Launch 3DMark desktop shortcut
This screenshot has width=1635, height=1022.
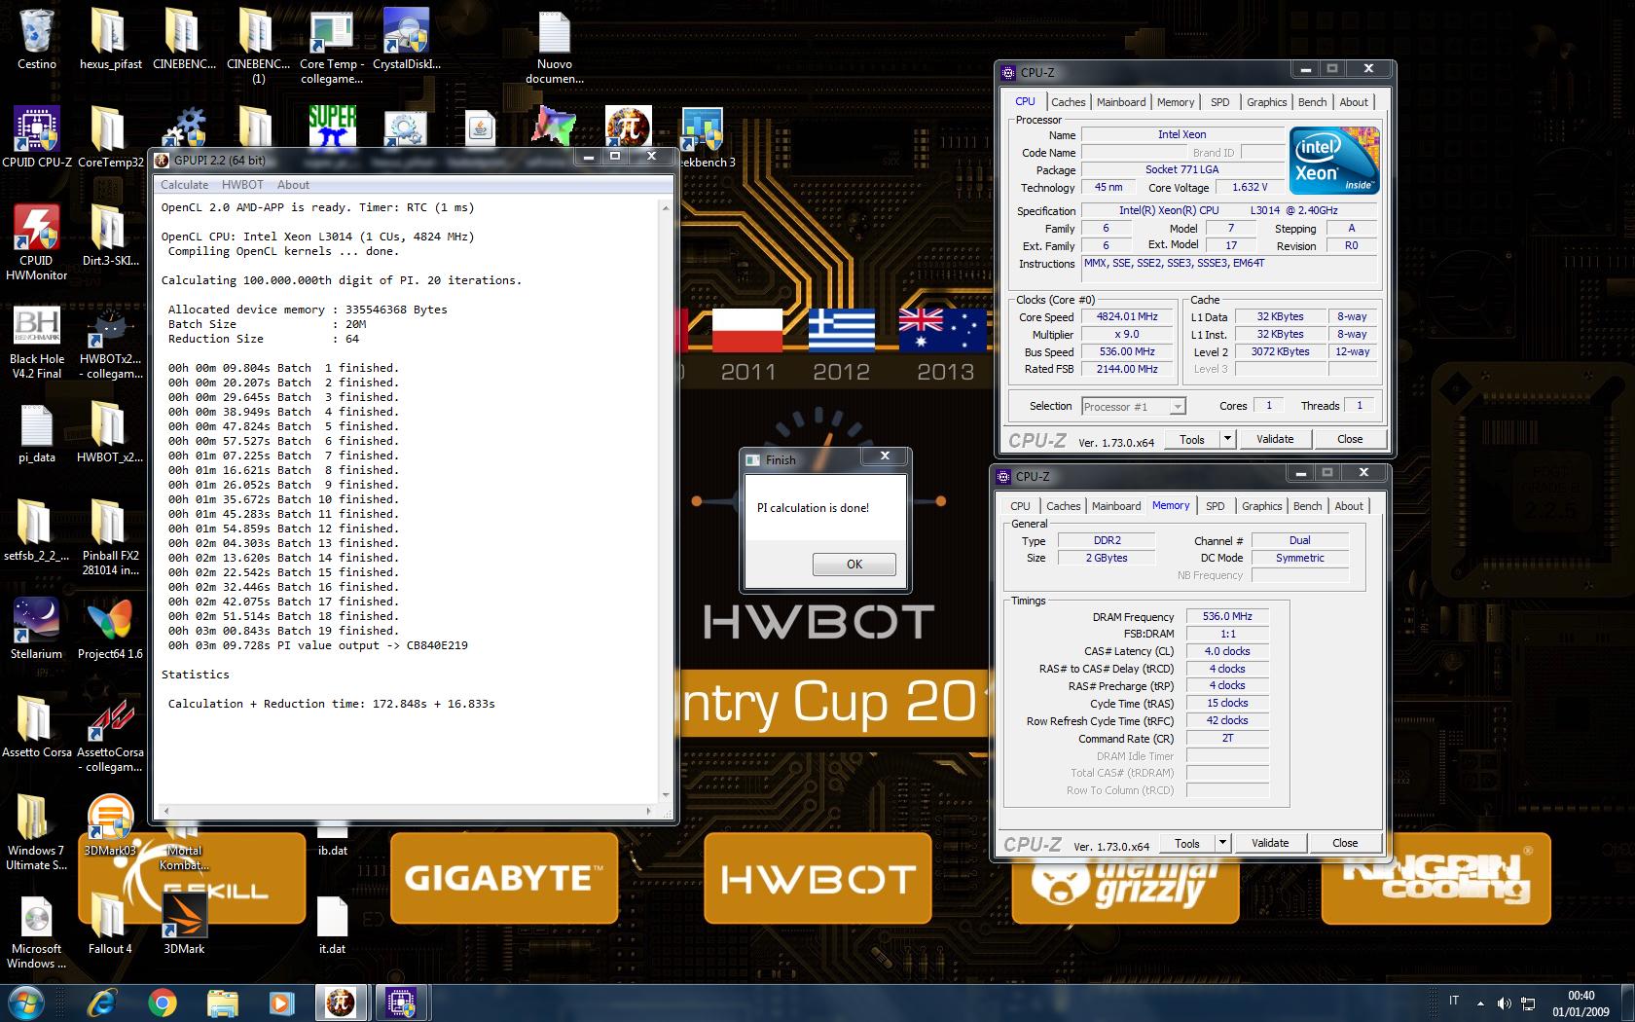[x=184, y=924]
